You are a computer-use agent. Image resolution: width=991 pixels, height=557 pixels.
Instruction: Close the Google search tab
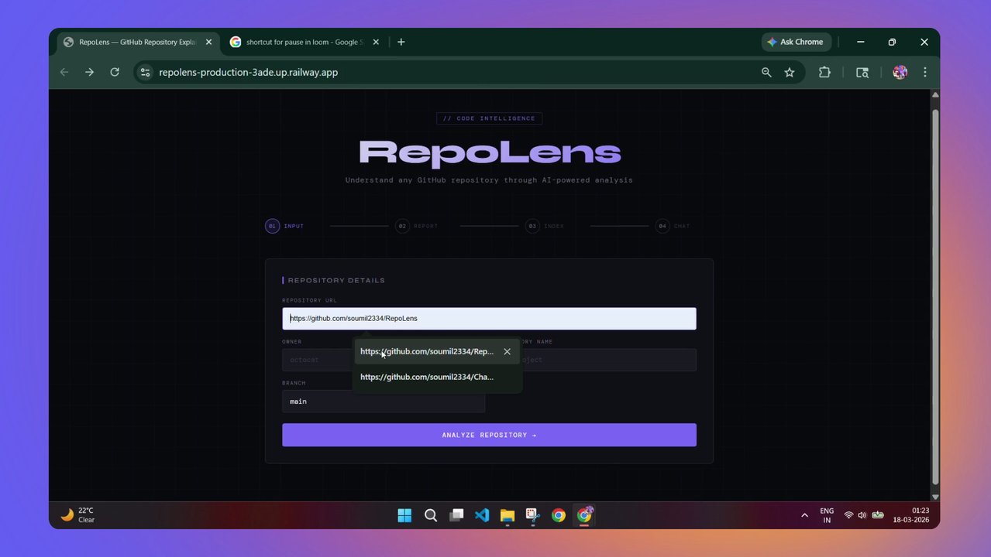tap(376, 42)
